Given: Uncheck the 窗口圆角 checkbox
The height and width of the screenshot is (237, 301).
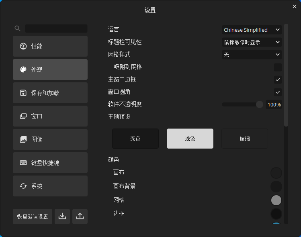Looking at the screenshot, I should tap(278, 92).
